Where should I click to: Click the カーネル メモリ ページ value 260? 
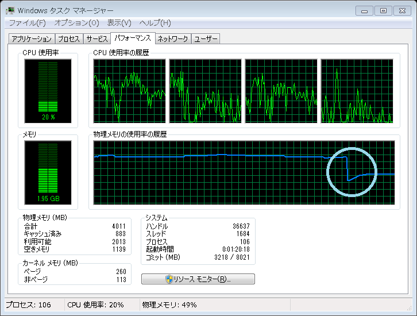pyautogui.click(x=121, y=272)
